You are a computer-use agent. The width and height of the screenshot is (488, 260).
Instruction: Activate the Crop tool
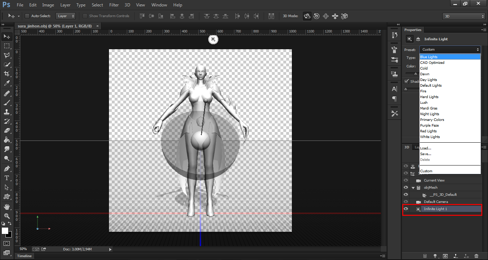pos(7,74)
